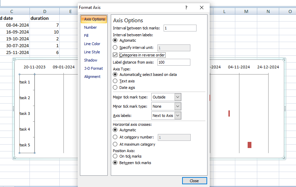Click cell with date 25-11-2024
296x187 pixels.
click(x=15, y=53)
